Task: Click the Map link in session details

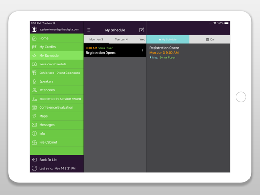Action: point(155,57)
